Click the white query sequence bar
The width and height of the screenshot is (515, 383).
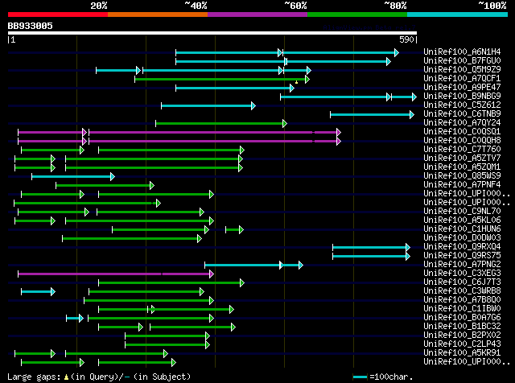pyautogui.click(x=212, y=33)
